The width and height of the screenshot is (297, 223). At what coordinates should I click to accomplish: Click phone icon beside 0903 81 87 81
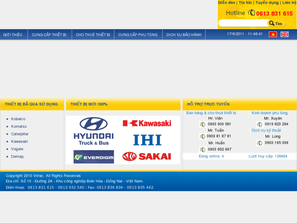[x=203, y=136]
